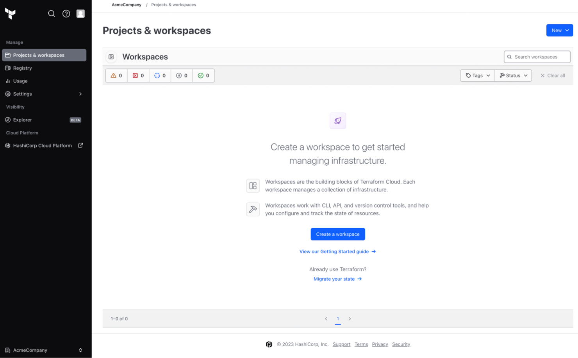Open Security footer link
This screenshot has height=358, width=578.
point(401,344)
